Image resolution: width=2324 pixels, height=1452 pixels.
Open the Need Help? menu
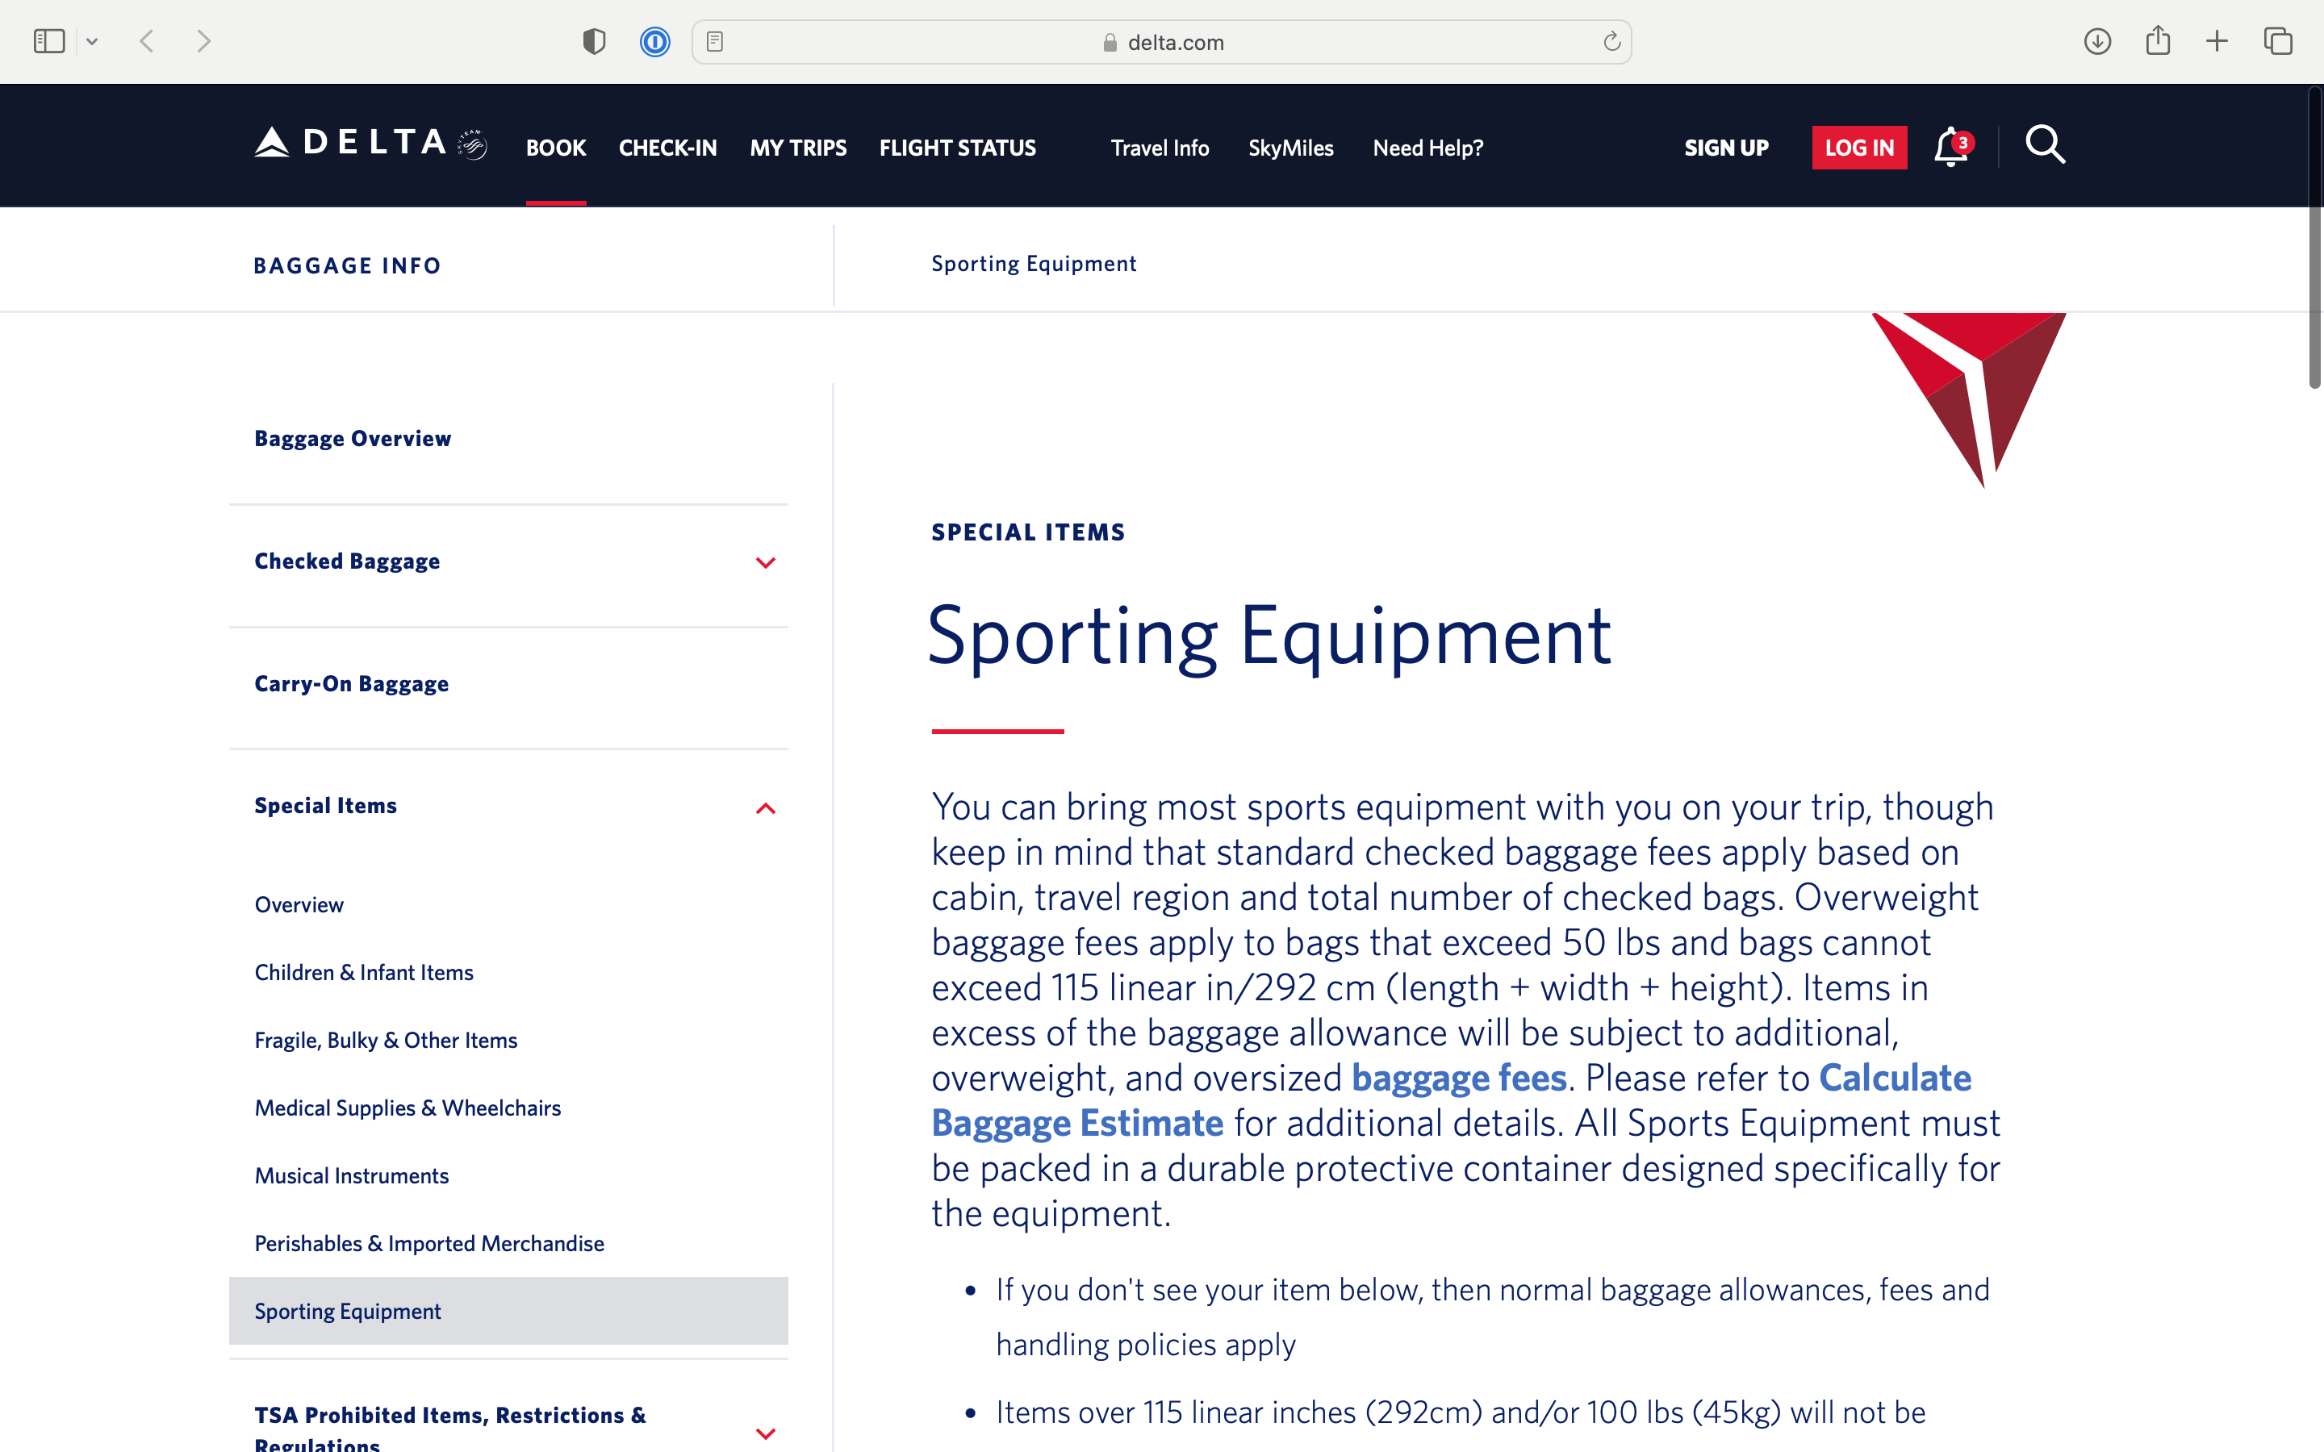[x=1428, y=148]
